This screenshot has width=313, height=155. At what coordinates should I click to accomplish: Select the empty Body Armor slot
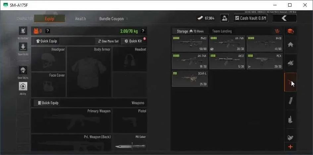89,72
